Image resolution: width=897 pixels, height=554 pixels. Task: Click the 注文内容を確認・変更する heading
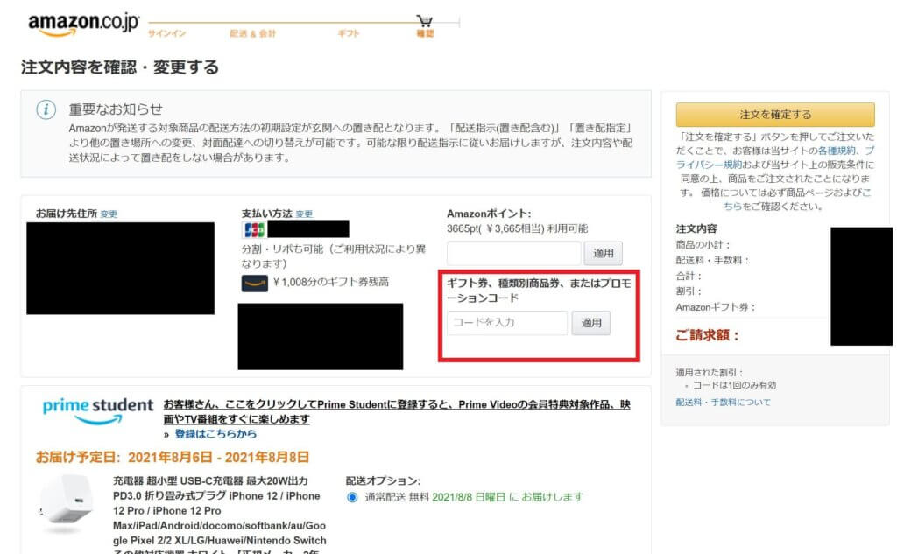120,67
